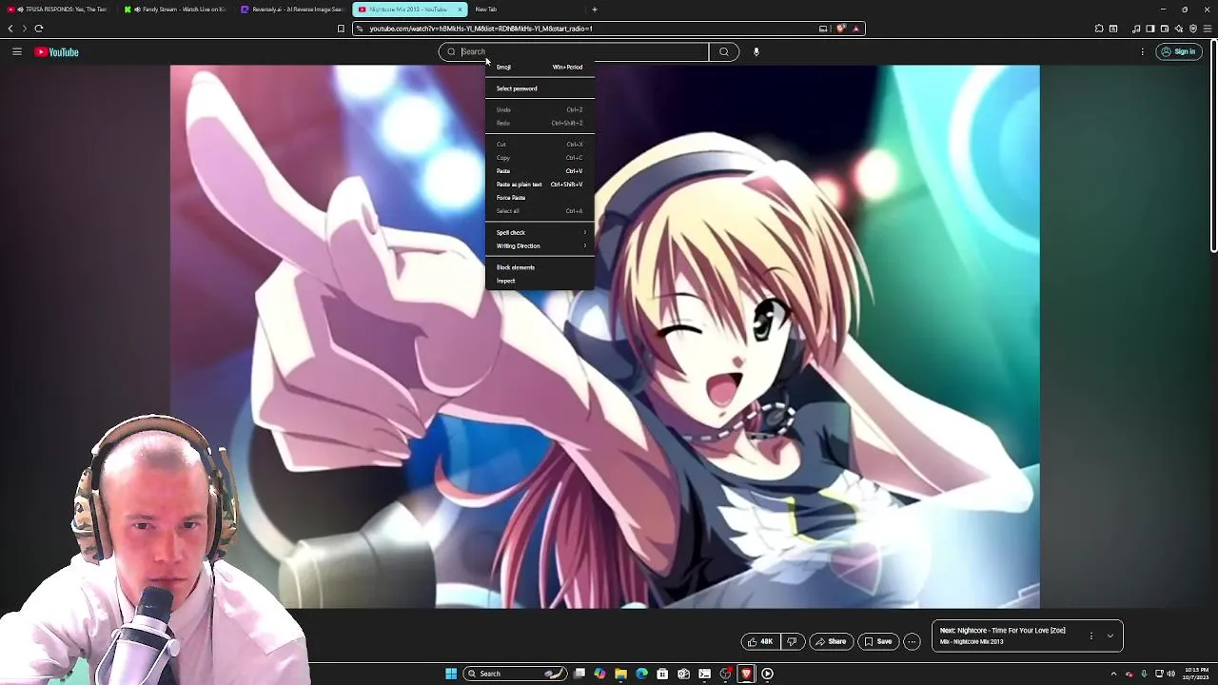Click Next: Nightcore - Time For Your Love text
The width and height of the screenshot is (1218, 685).
point(1002,631)
